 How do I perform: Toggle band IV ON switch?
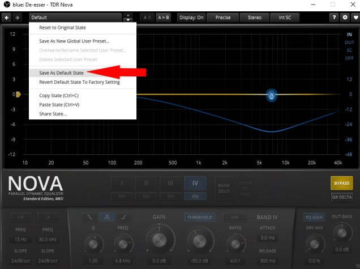click(195, 196)
